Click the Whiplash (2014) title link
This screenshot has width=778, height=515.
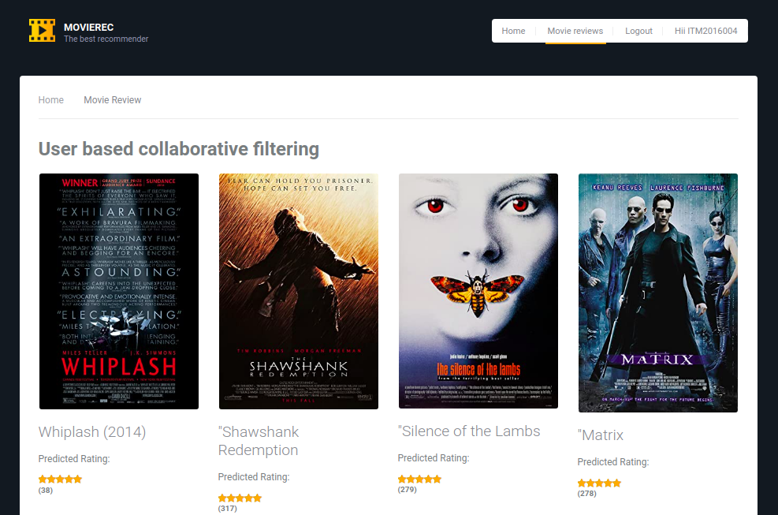[x=92, y=432]
